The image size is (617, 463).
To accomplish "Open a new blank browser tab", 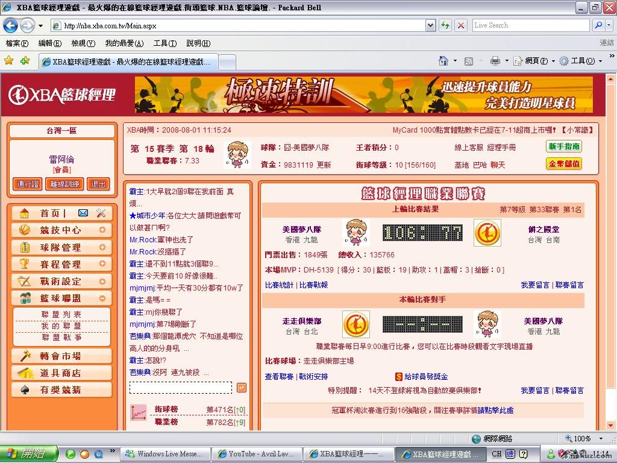I will (227, 62).
